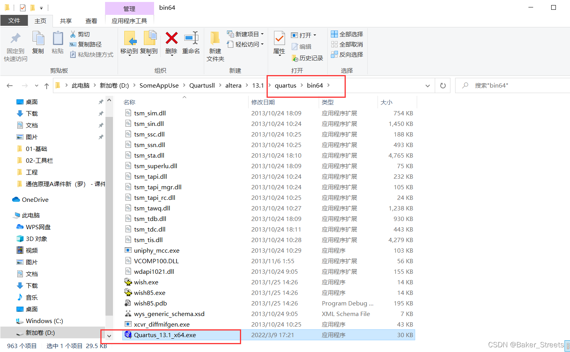Image resolution: width=570 pixels, height=352 pixels.
Task: Sort by Size (大小) column header
Action: click(x=387, y=102)
